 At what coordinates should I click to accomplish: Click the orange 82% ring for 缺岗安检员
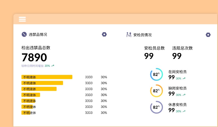156,91
